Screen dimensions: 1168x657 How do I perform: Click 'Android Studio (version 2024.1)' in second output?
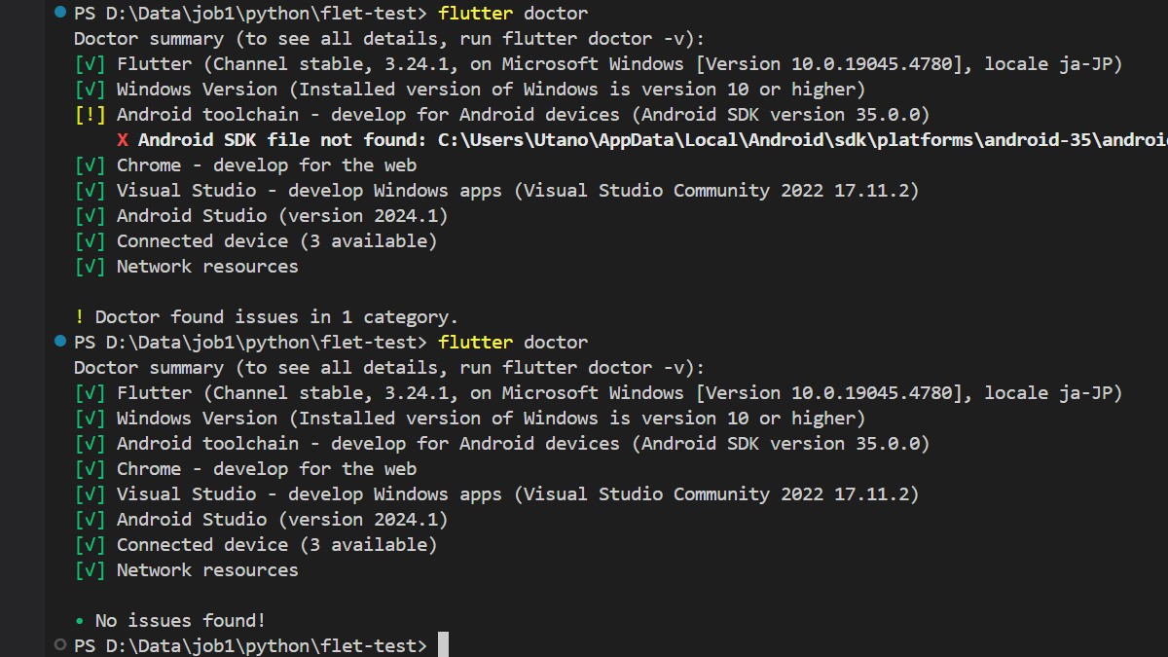click(x=282, y=520)
